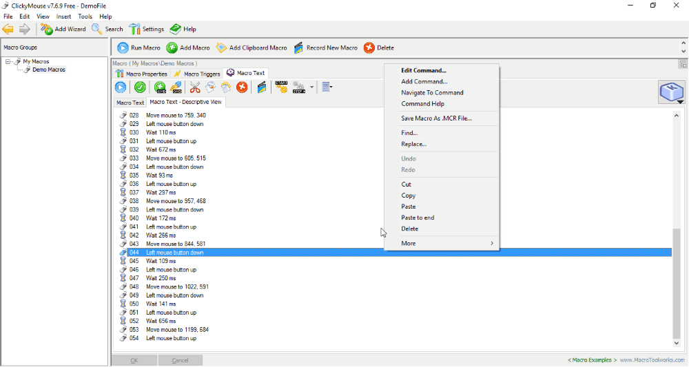This screenshot has width=689, height=367.
Task: Click the toolbar scroll up arrow at far right
Action: pos(683,43)
